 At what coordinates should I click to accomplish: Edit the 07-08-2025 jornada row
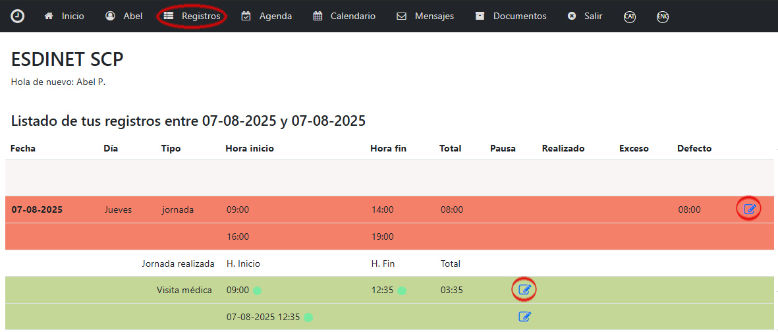coord(749,209)
